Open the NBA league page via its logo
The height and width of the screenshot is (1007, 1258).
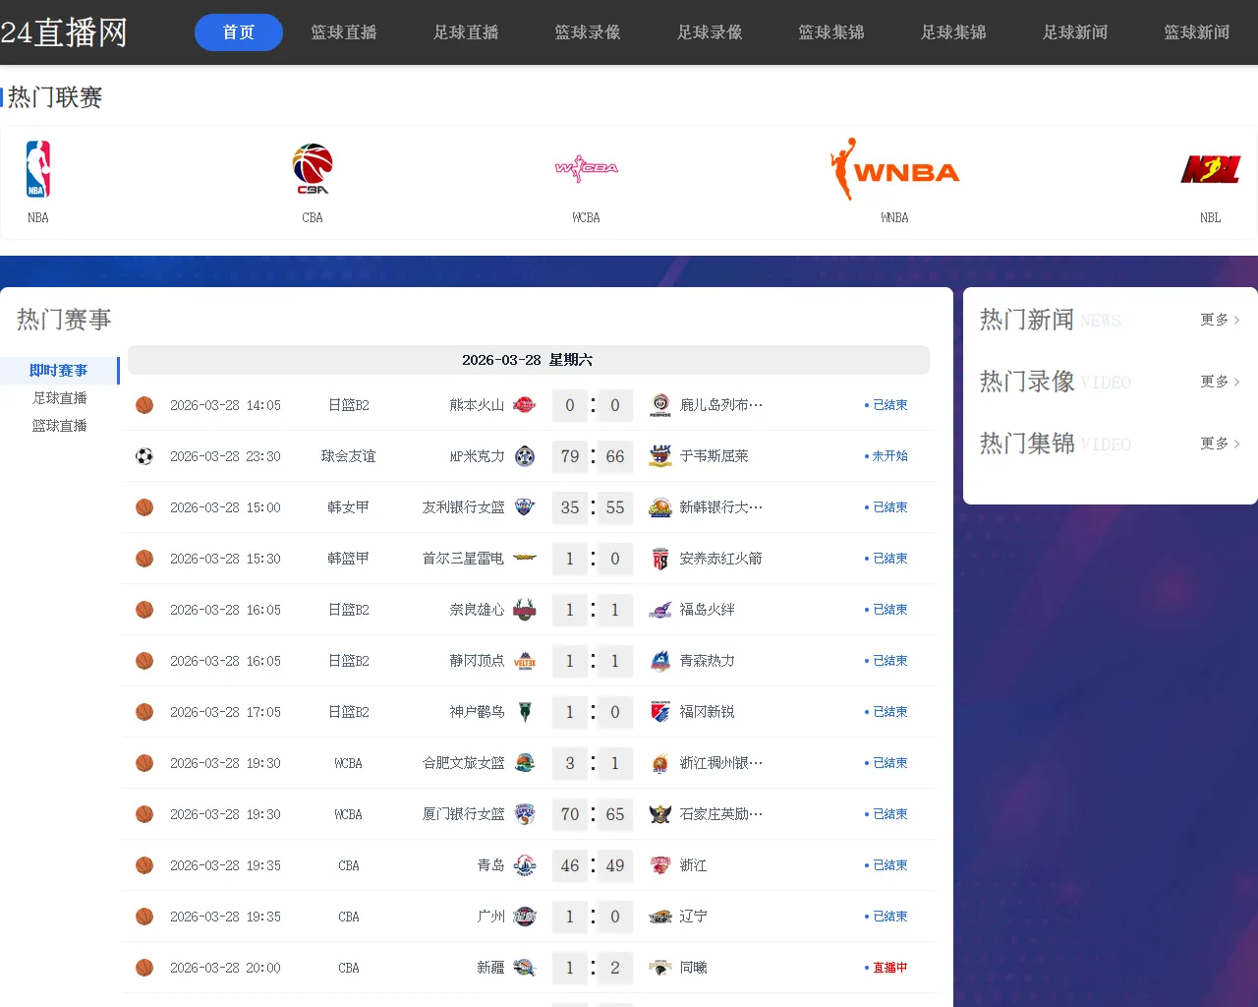coord(37,168)
